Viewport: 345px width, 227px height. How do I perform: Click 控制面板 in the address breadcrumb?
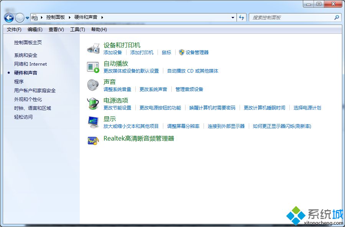pos(56,17)
